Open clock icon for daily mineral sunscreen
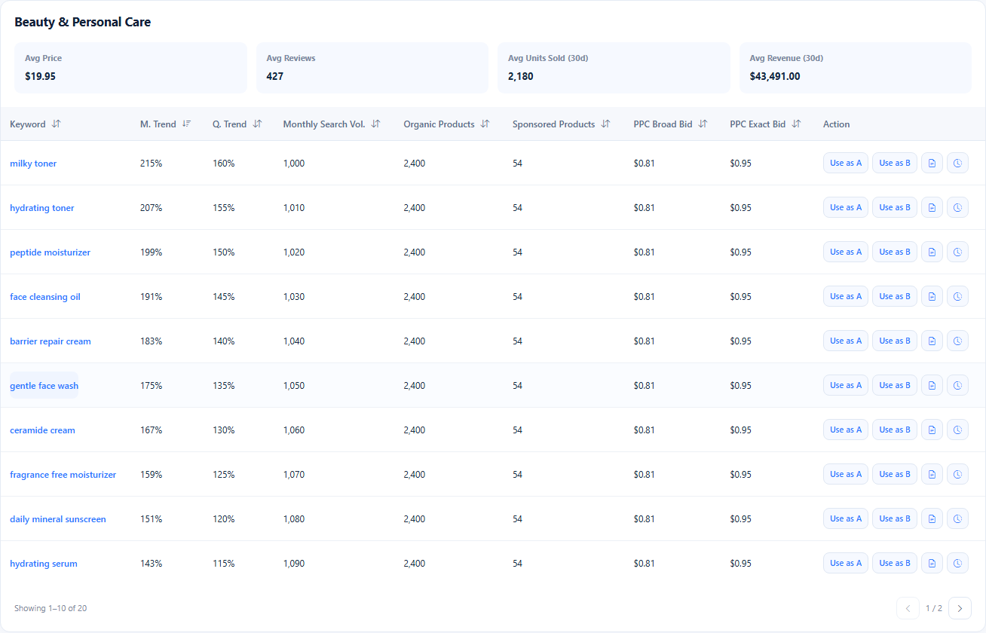 coord(957,518)
